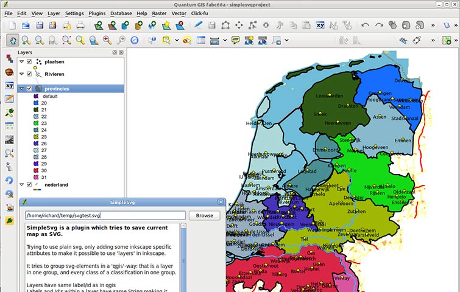The width and height of the screenshot is (460, 292).
Task: Click the Add SpatiaLite Layer icon
Action: (139, 26)
